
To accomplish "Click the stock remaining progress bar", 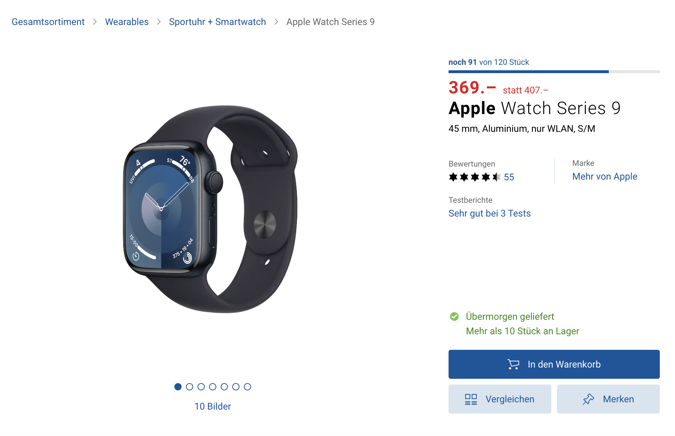I will pos(554,72).
